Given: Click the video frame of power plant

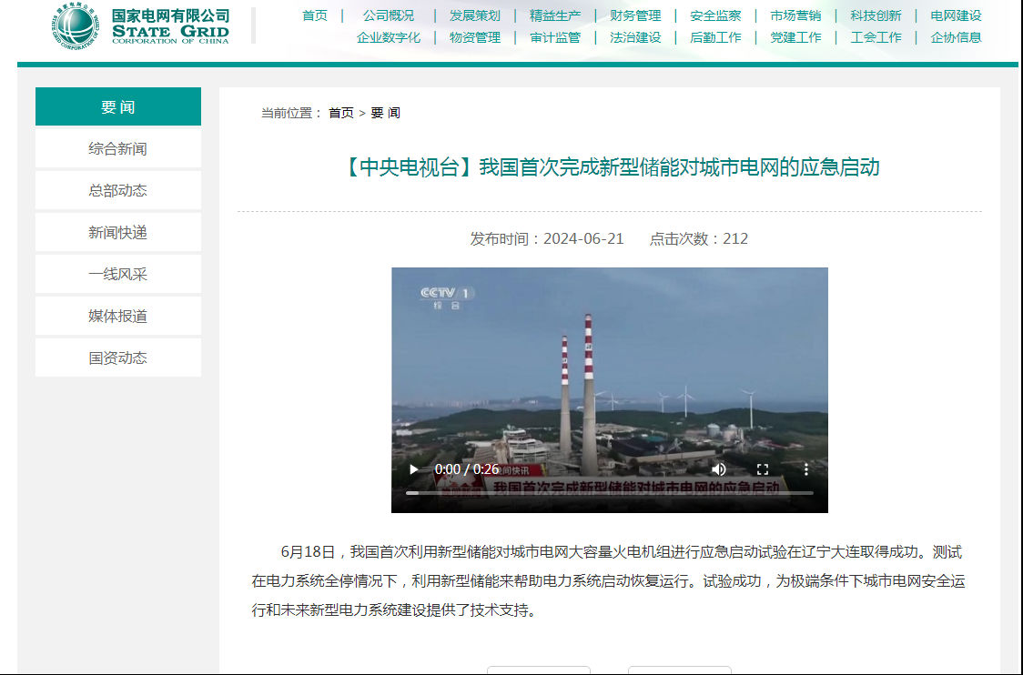Looking at the screenshot, I should (x=610, y=390).
